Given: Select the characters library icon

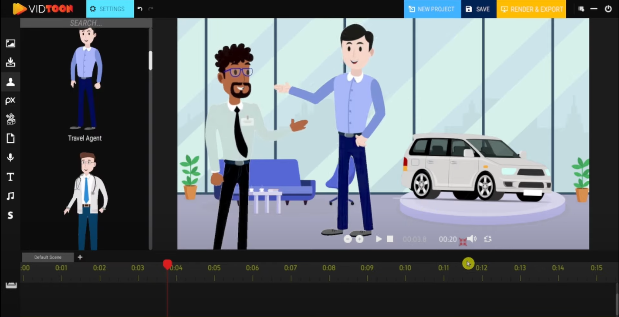Looking at the screenshot, I should pyautogui.click(x=10, y=82).
